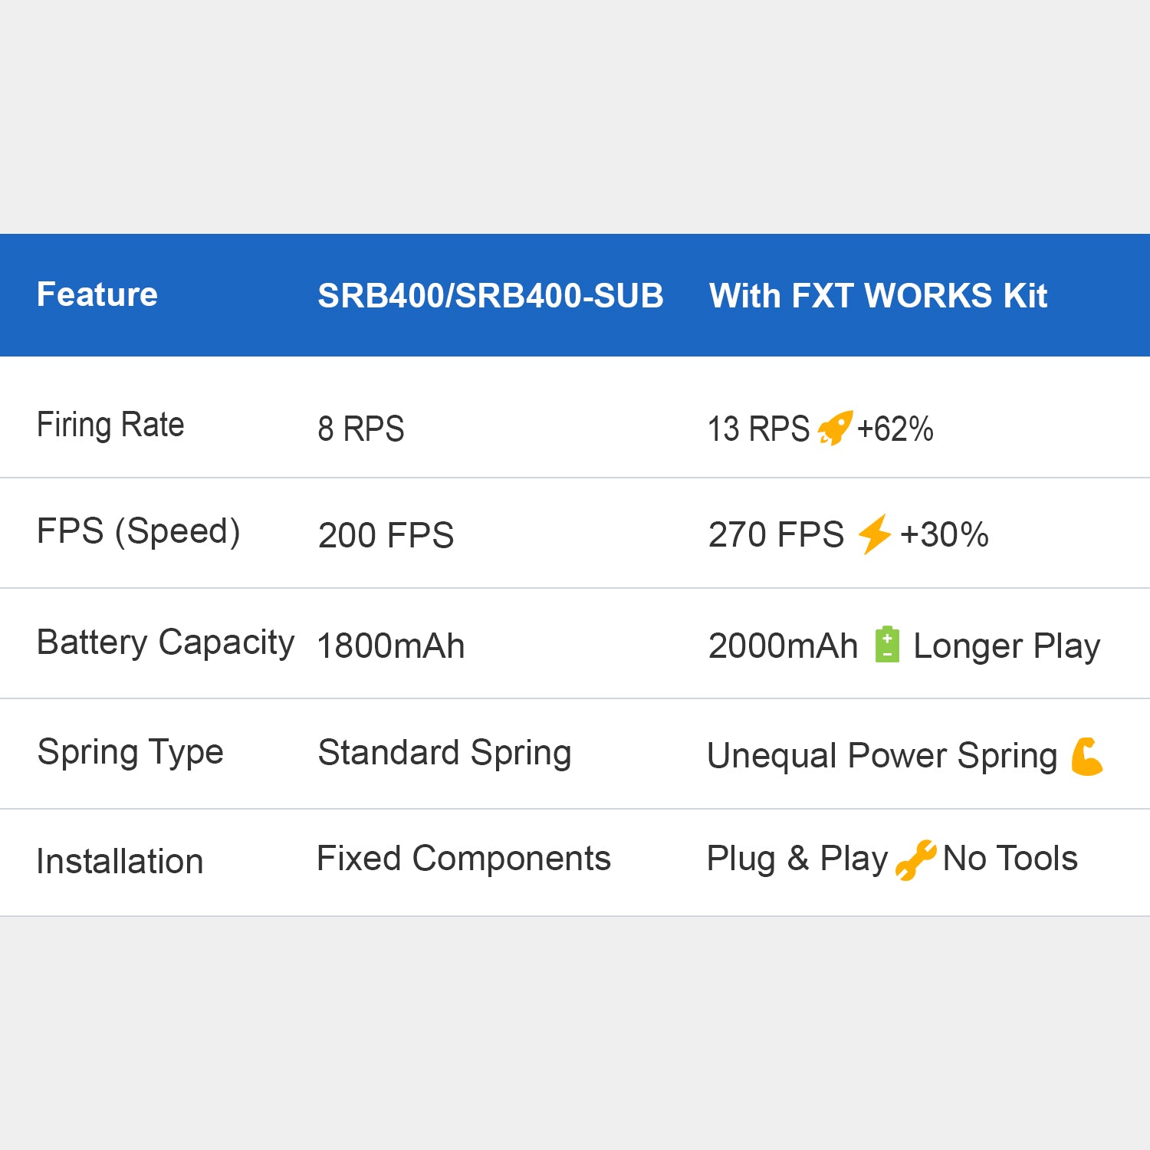Click the "Firing Rate" row label
This screenshot has height=1150, width=1150.
pos(110,425)
